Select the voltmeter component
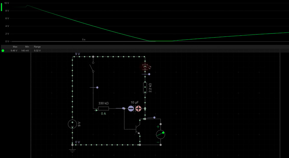This screenshot has width=289, height=158. 160,134
